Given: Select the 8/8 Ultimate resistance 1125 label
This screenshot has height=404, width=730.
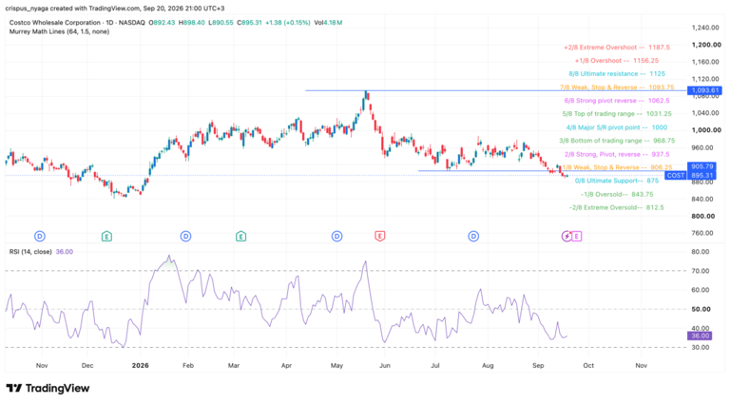Looking at the screenshot, I should pyautogui.click(x=617, y=73).
